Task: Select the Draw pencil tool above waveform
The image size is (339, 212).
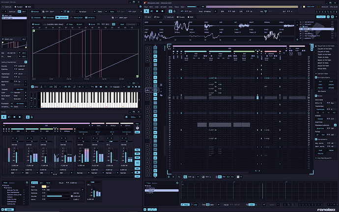Action: 69,24
